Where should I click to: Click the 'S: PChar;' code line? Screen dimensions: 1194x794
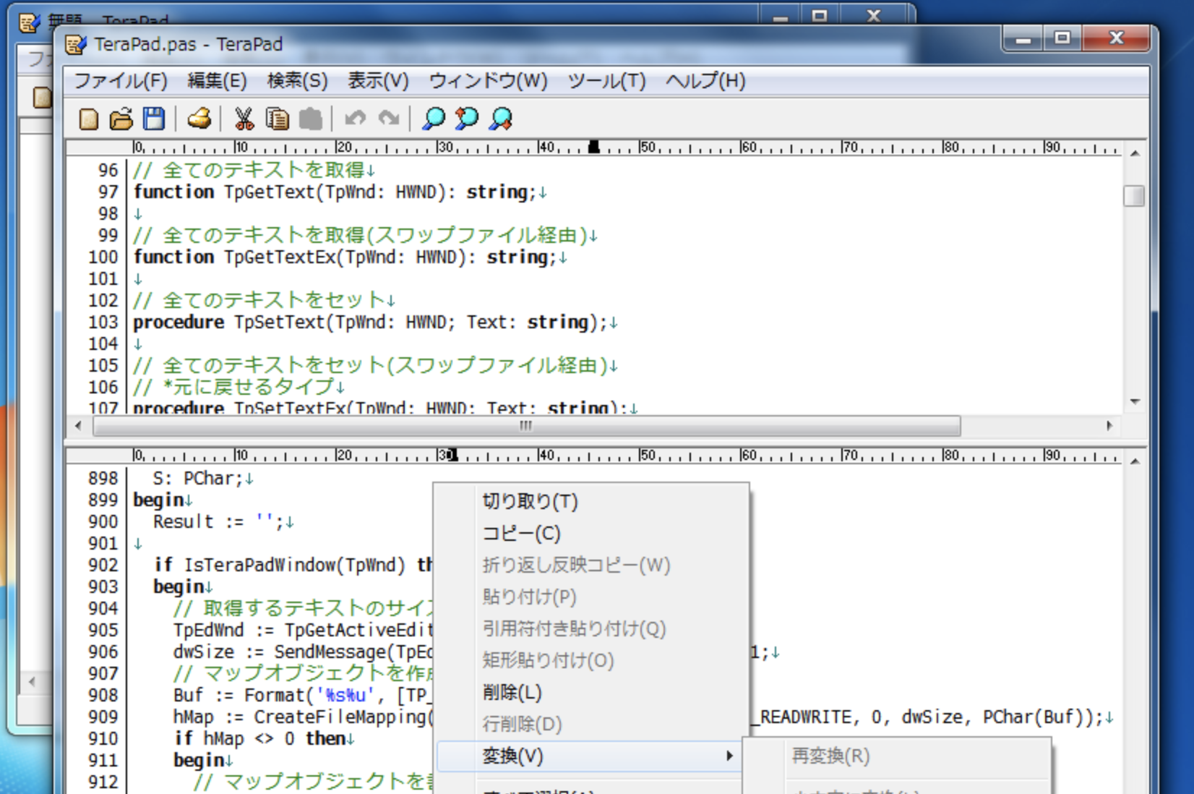(x=202, y=478)
